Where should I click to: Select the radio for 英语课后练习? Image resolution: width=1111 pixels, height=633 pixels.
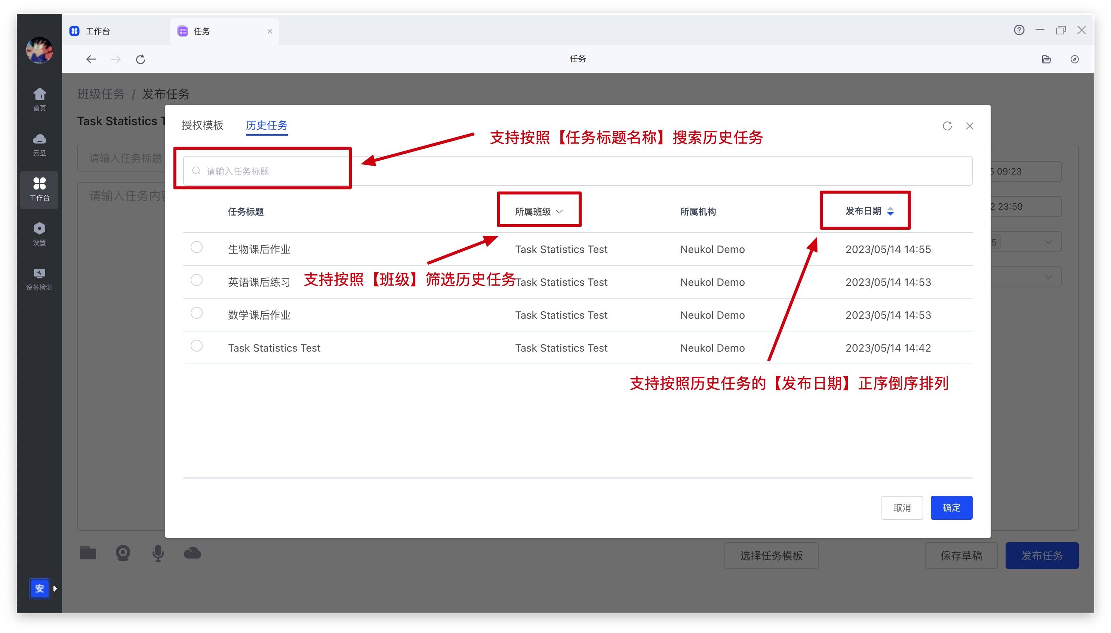pyautogui.click(x=197, y=280)
